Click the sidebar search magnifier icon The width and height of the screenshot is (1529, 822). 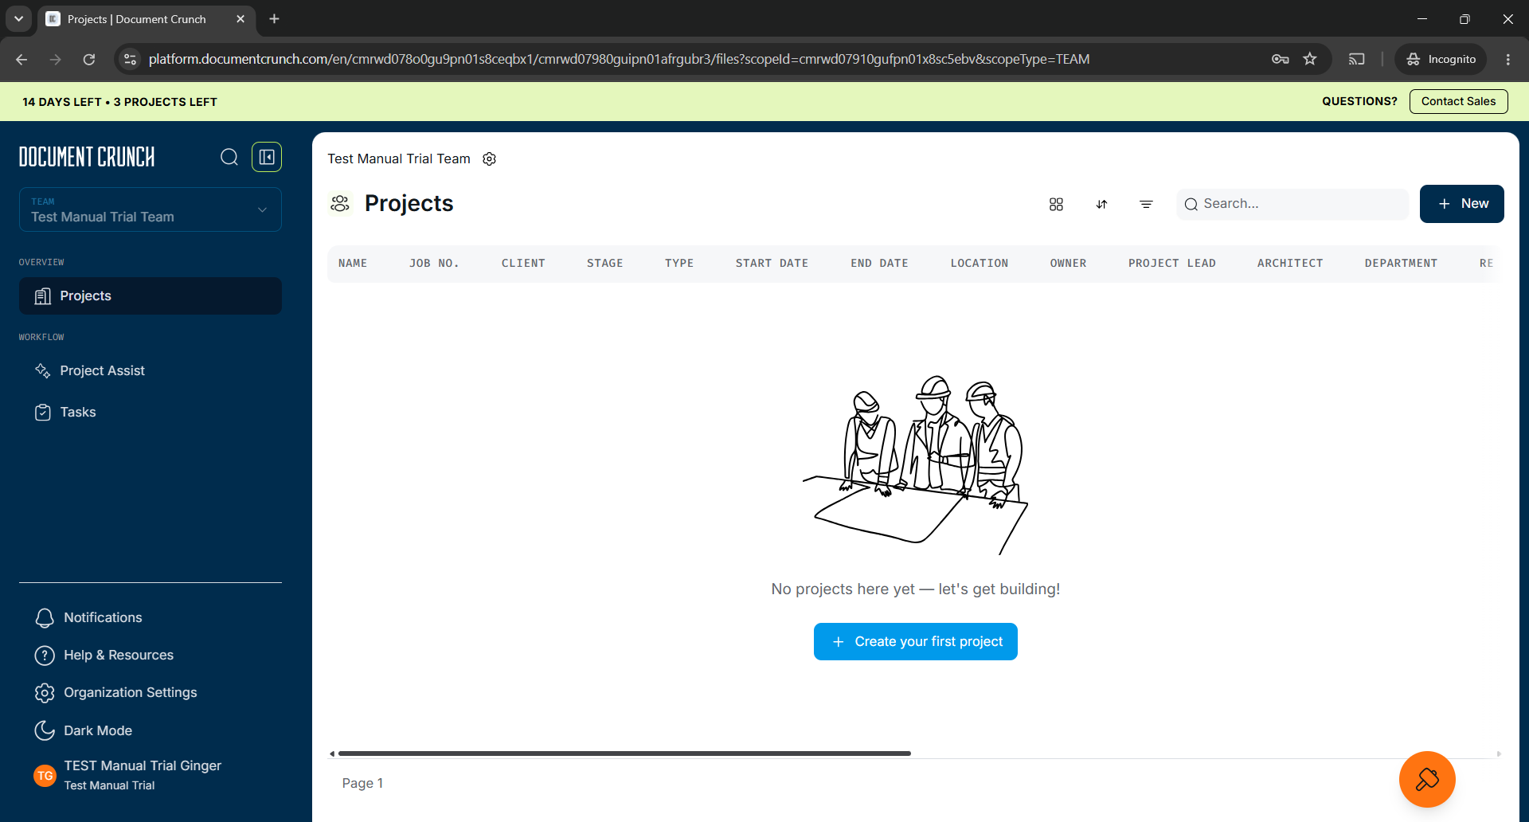coord(229,157)
